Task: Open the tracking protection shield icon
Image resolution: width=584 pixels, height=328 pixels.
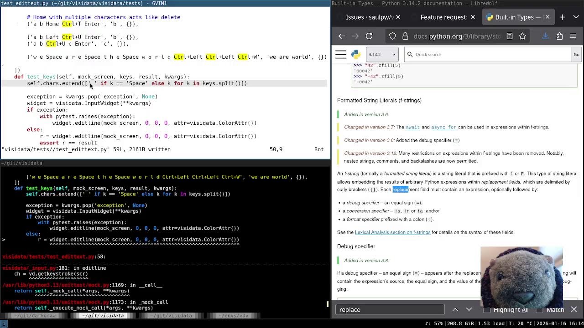Action: click(392, 36)
